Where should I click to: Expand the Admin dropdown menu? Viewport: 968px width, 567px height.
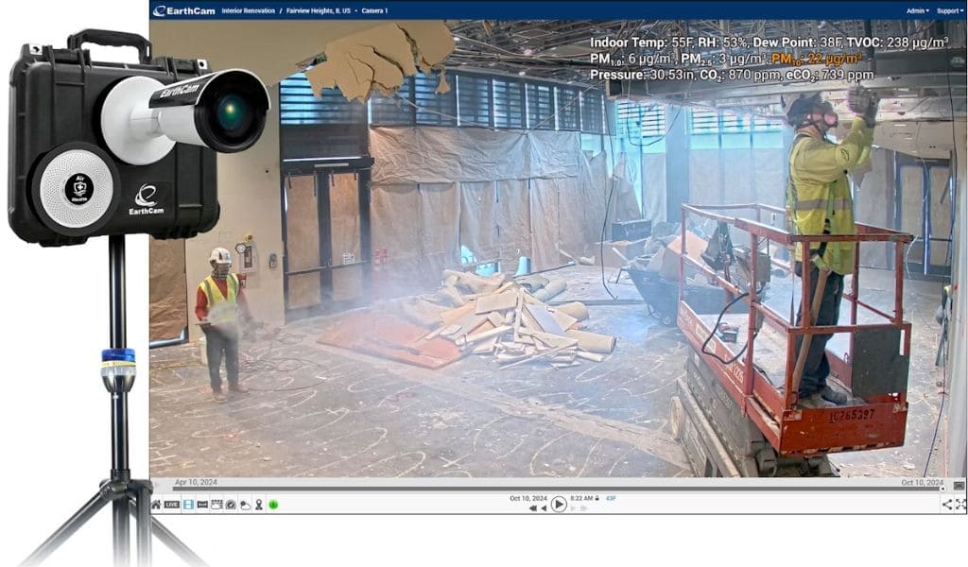[916, 10]
